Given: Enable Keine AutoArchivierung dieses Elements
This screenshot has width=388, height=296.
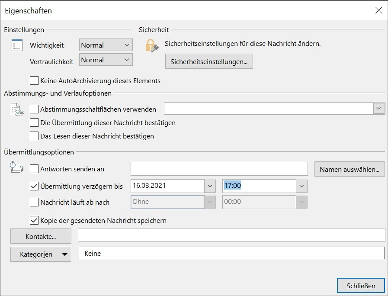Looking at the screenshot, I should pyautogui.click(x=33, y=80).
